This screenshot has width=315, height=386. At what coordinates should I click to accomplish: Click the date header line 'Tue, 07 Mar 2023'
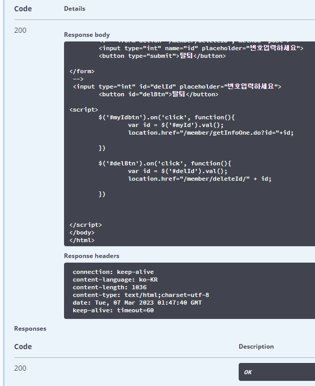pos(137,303)
